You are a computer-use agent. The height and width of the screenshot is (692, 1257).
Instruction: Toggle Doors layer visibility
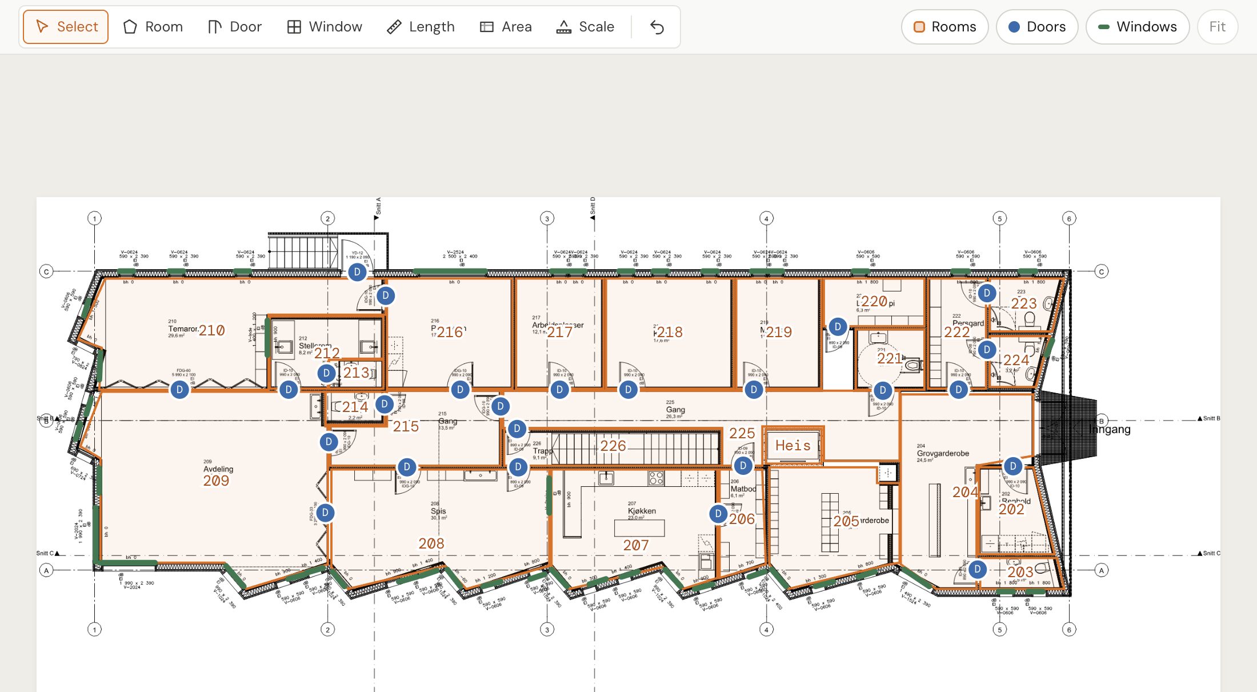[x=1037, y=27]
